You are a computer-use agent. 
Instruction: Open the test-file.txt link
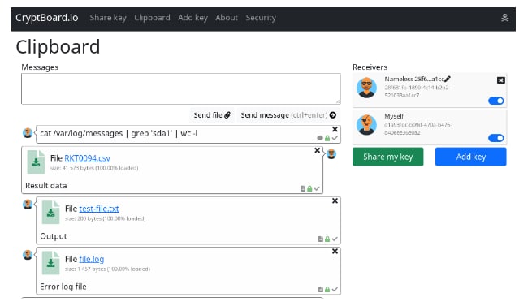coord(99,209)
